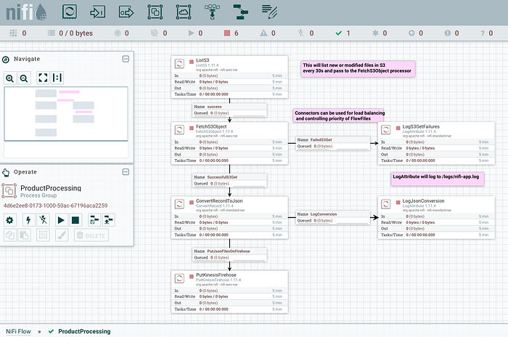
Task: Open the NiFi Flow breadcrumb link
Action: click(18, 331)
